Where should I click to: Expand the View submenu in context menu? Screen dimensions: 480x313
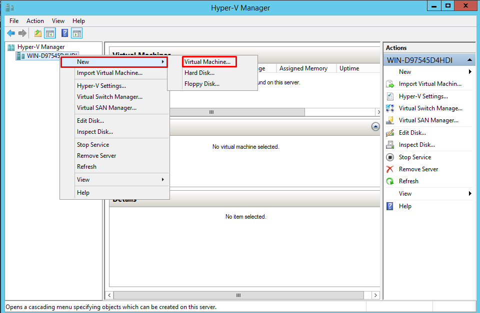115,180
